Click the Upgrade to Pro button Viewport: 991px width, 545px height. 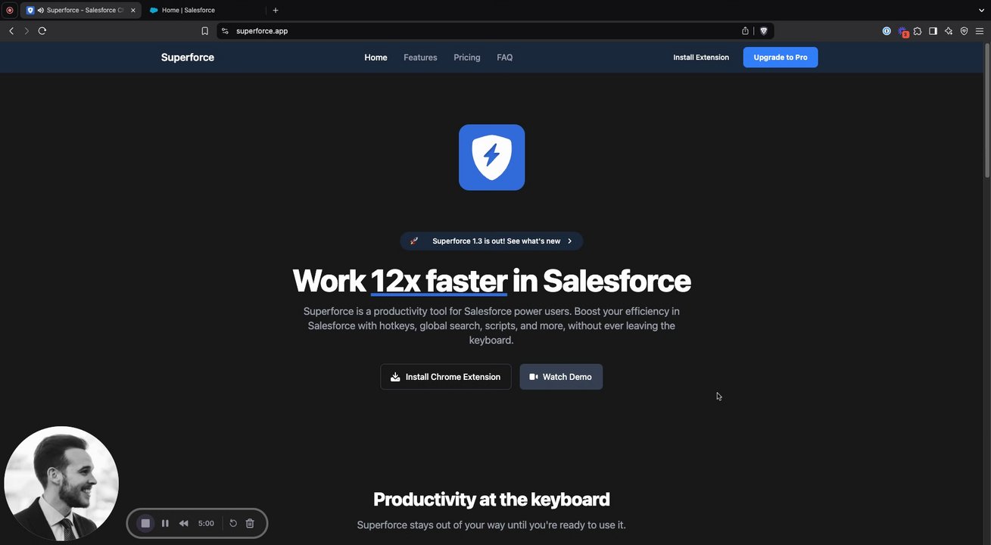coord(781,58)
